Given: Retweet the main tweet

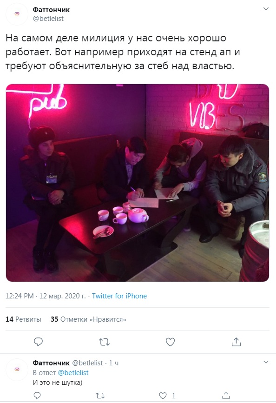Looking at the screenshot, I should (x=105, y=342).
